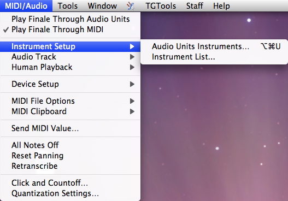Open the Staff menu

(x=195, y=6)
